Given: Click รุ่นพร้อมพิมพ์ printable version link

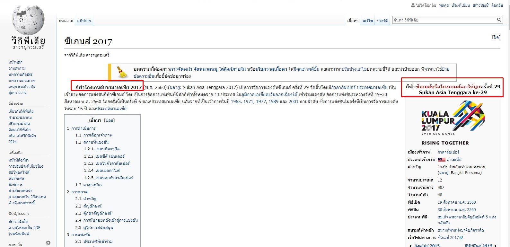Looking at the screenshot, I should [19, 234].
